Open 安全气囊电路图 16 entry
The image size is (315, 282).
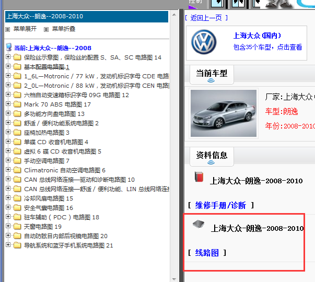click(x=49, y=208)
